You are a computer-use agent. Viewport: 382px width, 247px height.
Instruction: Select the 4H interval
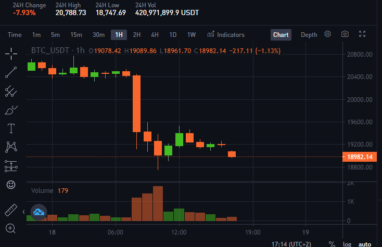click(x=155, y=35)
